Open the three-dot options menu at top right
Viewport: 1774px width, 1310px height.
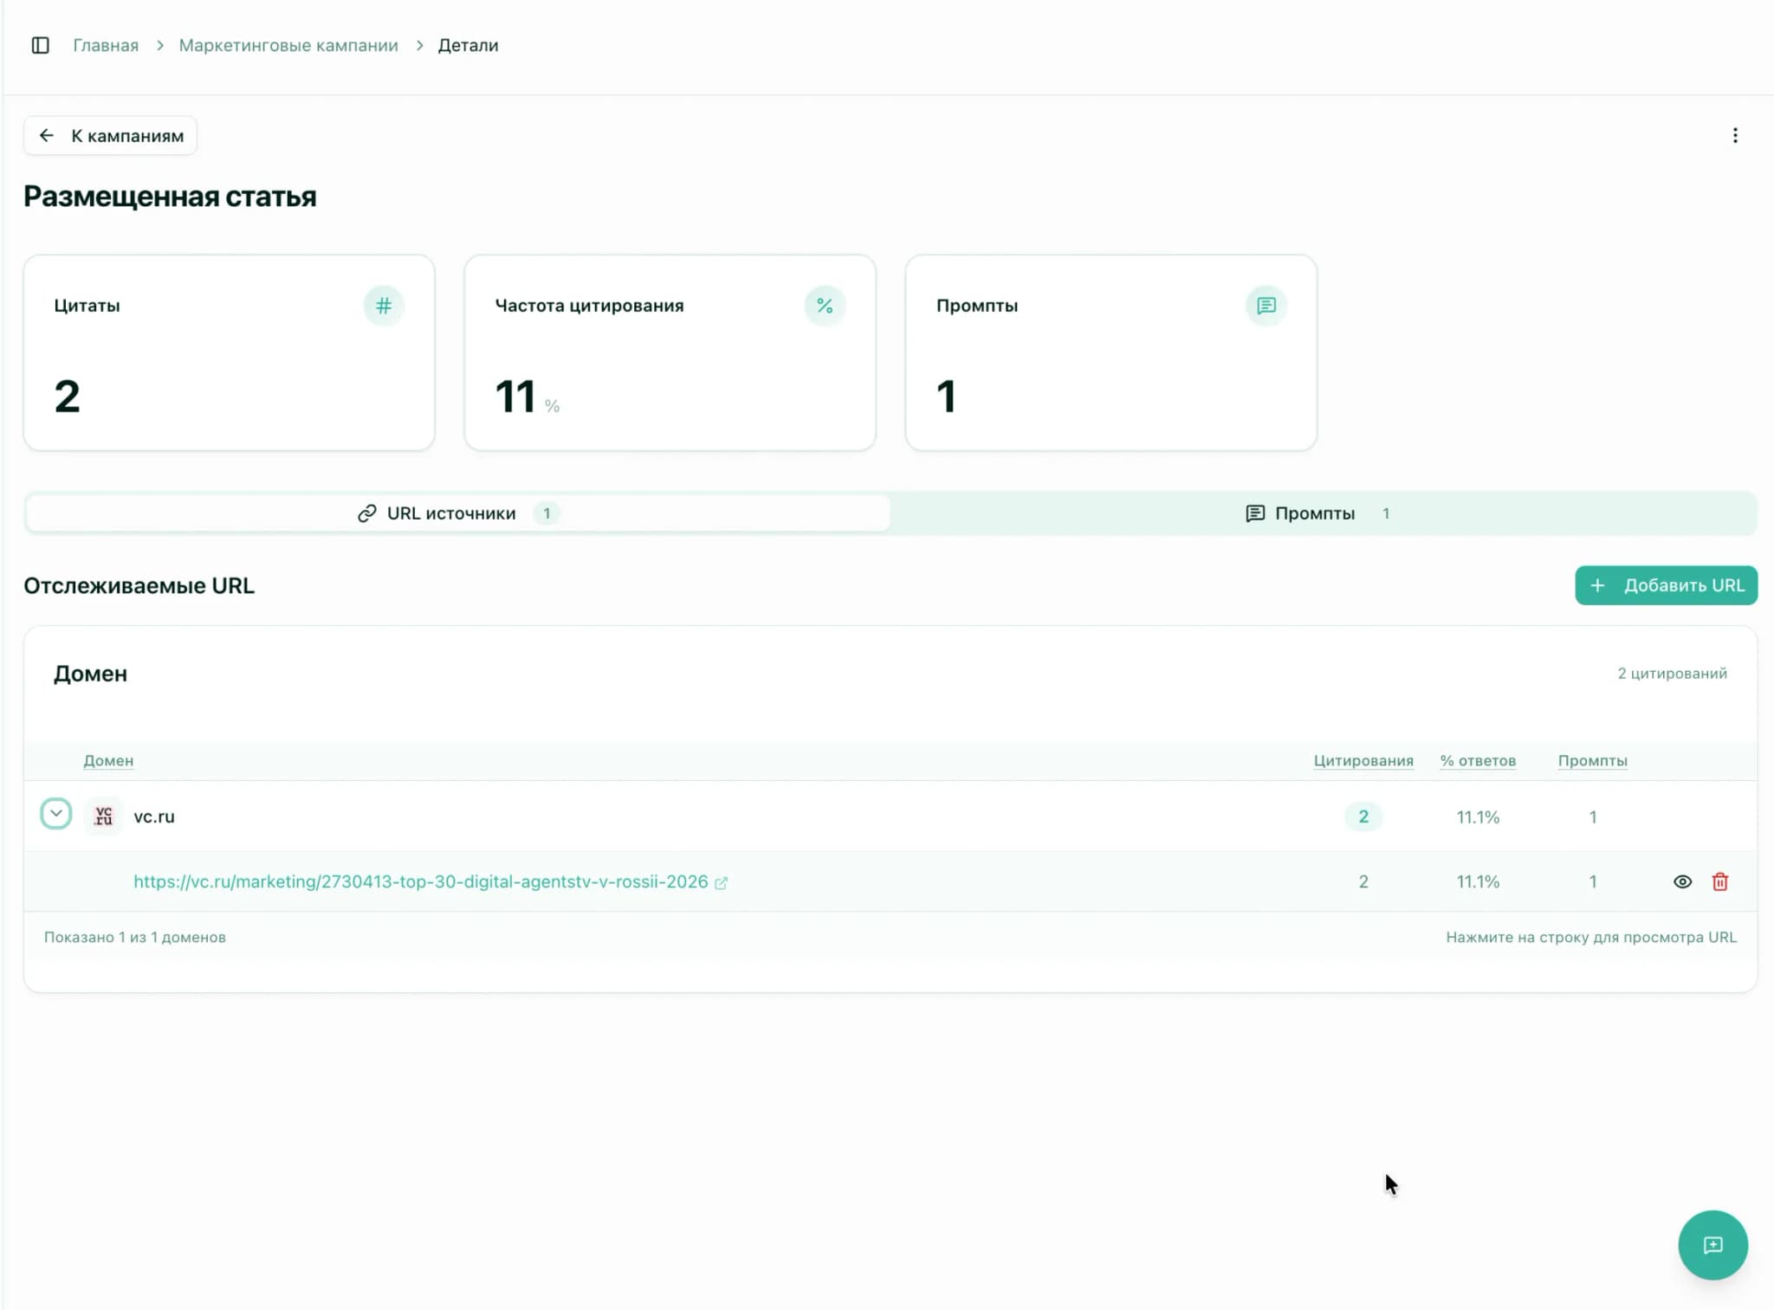coord(1735,135)
